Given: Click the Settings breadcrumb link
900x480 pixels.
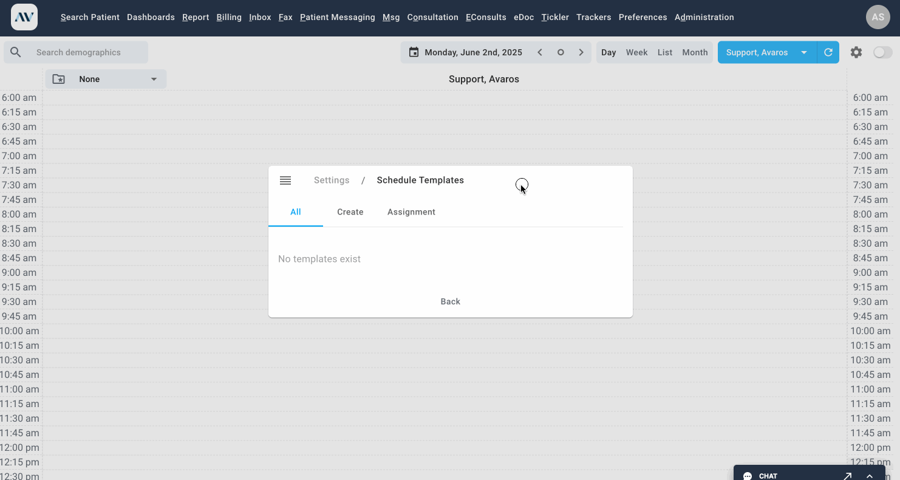Looking at the screenshot, I should click(332, 180).
